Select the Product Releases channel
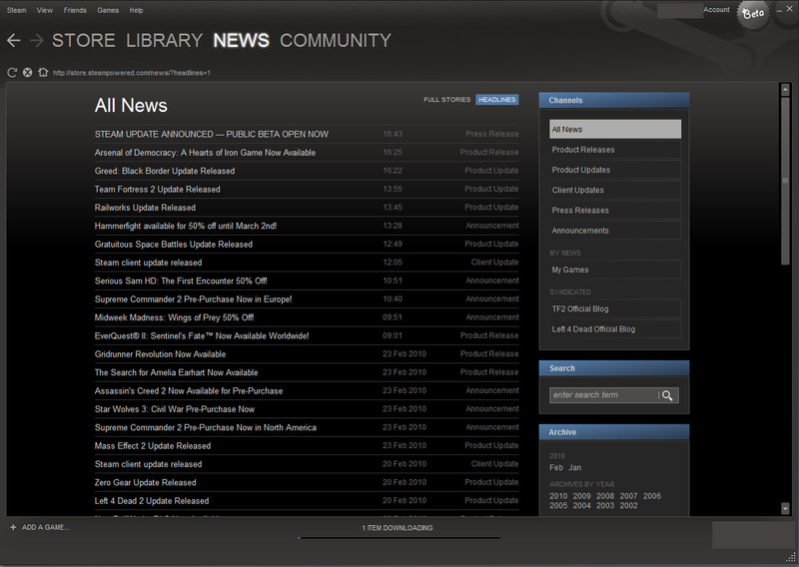This screenshot has height=567, width=799. point(615,150)
